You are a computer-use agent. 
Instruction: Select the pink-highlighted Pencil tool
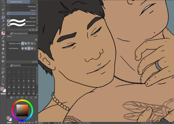click(3, 33)
